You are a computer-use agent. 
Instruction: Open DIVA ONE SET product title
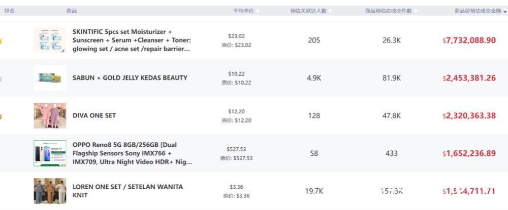click(x=94, y=115)
